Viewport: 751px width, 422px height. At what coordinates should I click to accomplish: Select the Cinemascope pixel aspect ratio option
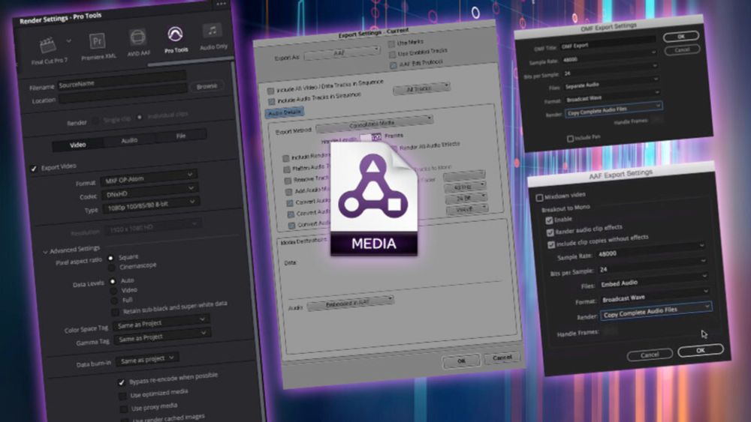coord(112,268)
